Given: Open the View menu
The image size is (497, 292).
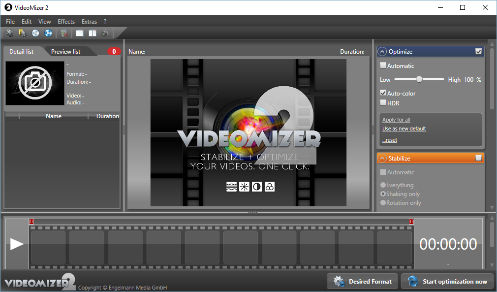Looking at the screenshot, I should click(44, 22).
